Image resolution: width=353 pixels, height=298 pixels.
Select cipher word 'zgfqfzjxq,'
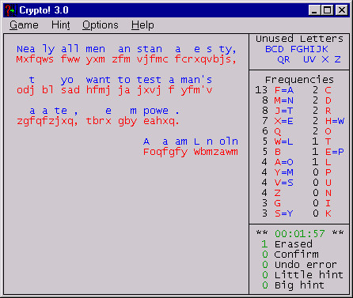click(47, 121)
